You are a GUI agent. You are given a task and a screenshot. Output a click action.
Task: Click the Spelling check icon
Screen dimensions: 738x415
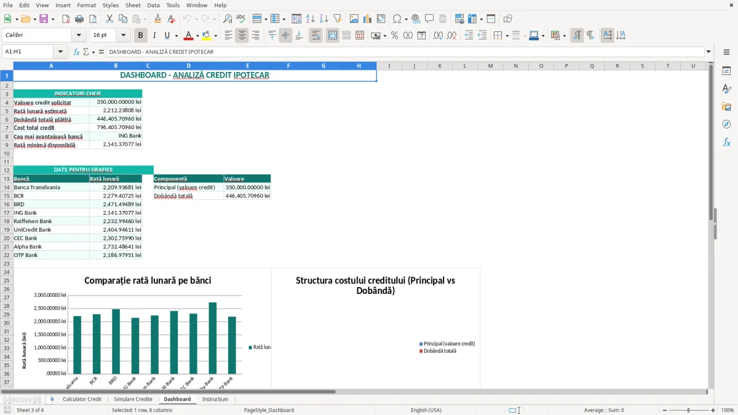click(241, 19)
